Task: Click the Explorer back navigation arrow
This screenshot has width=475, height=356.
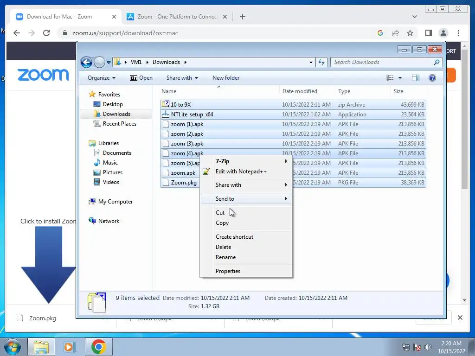Action: point(86,63)
